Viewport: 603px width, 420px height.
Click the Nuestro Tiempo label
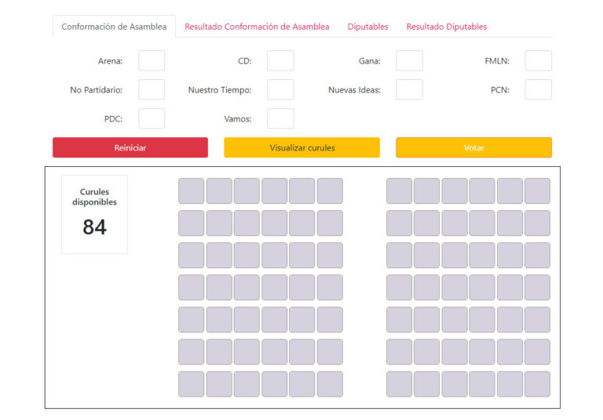tap(220, 90)
